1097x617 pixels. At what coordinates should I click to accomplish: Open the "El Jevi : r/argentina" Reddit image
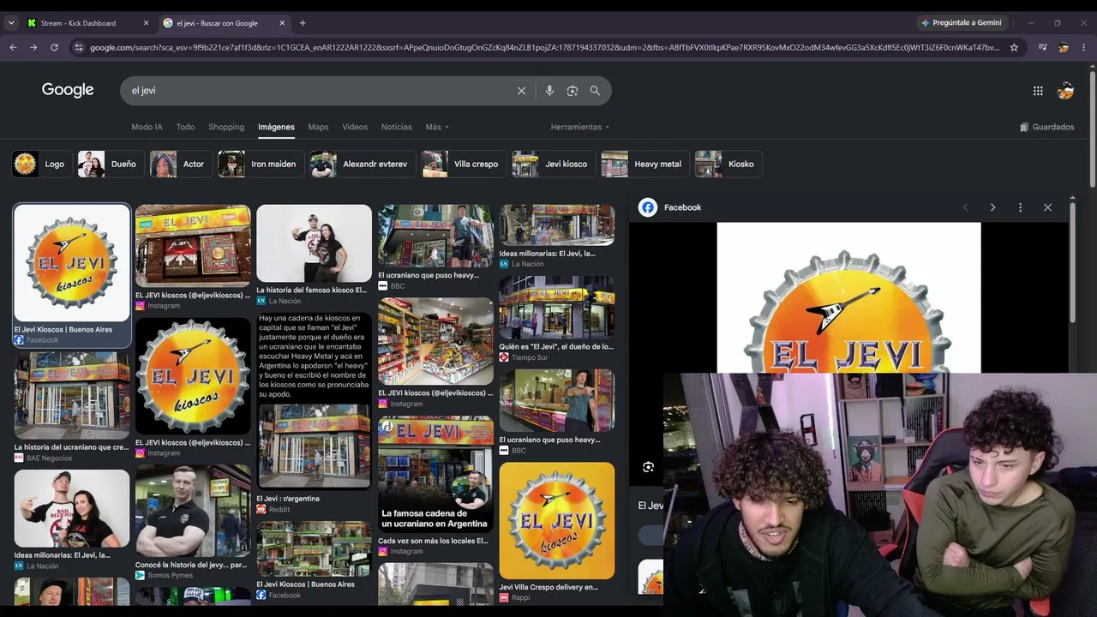(x=315, y=446)
